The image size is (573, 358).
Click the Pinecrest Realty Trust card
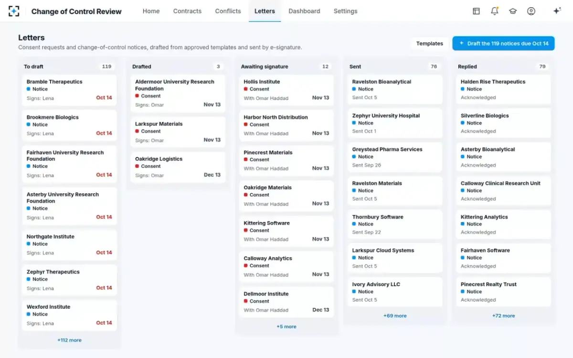(504, 292)
